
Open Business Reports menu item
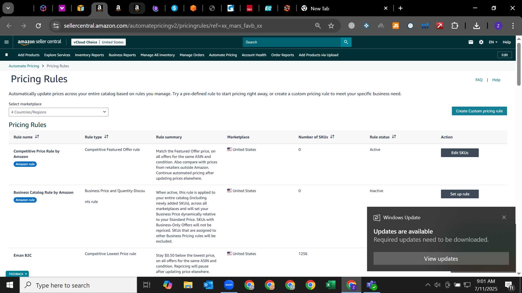coord(122,55)
